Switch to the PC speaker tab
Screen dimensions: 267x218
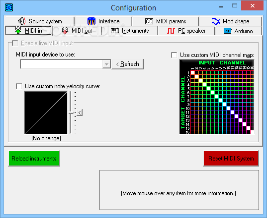tap(186, 31)
